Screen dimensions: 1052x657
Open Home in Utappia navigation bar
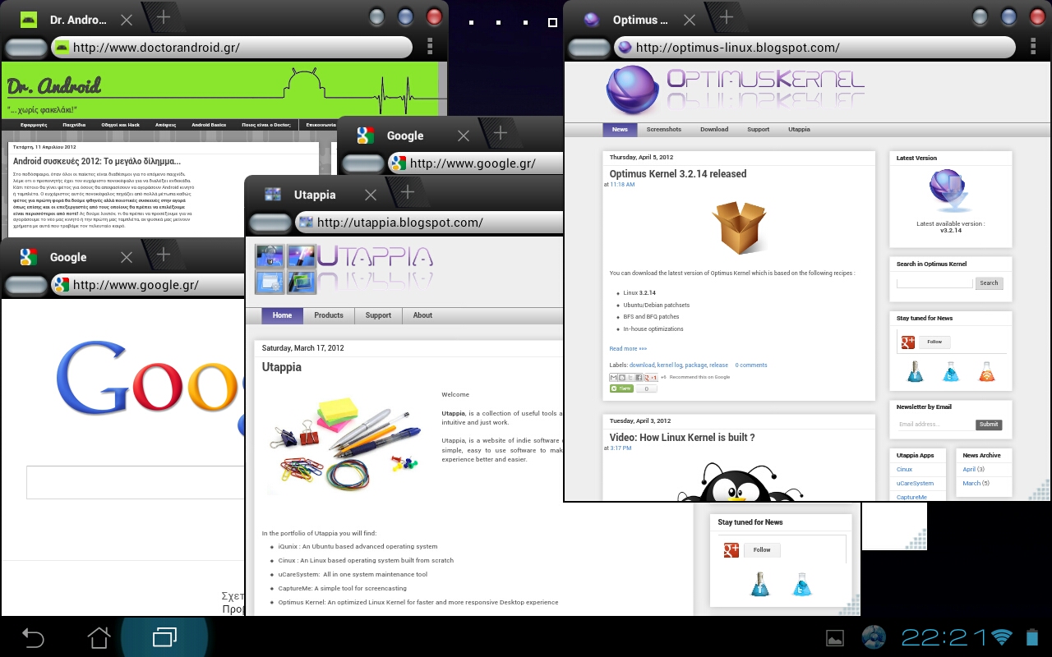[283, 315]
